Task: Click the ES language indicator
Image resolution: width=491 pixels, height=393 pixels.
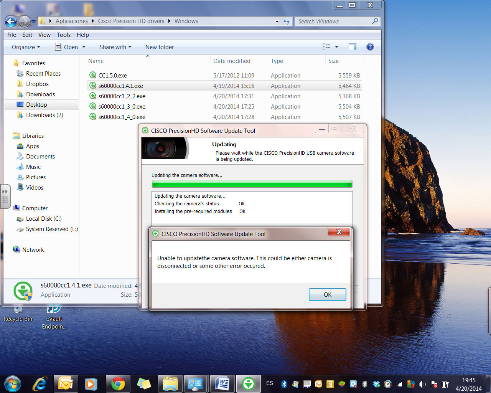Action: (270, 383)
